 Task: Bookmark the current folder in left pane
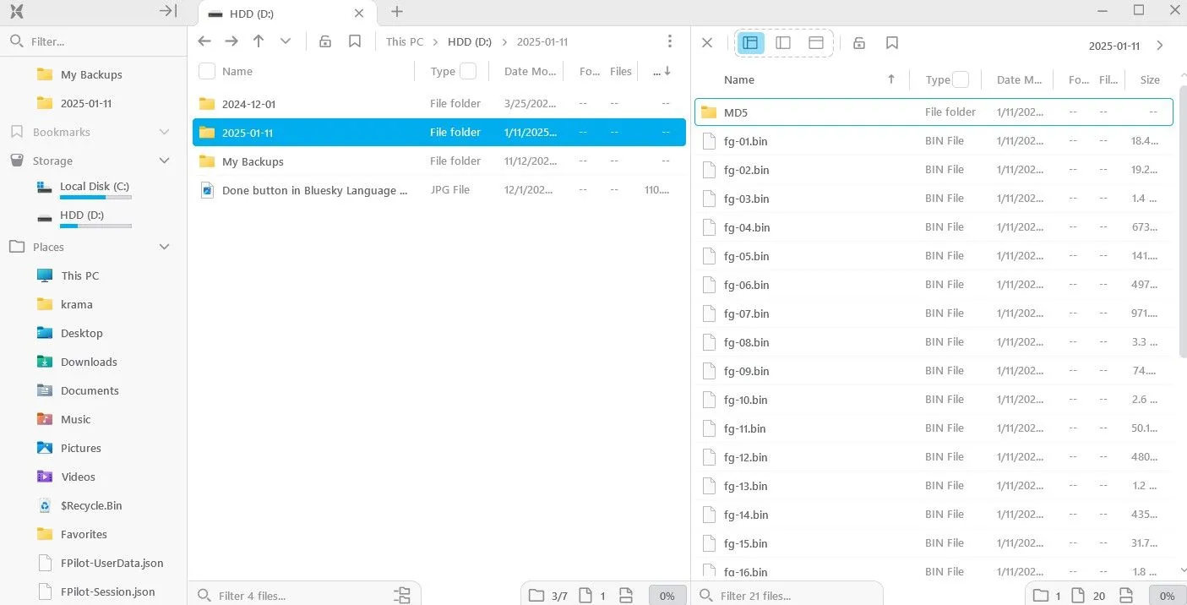pos(355,41)
